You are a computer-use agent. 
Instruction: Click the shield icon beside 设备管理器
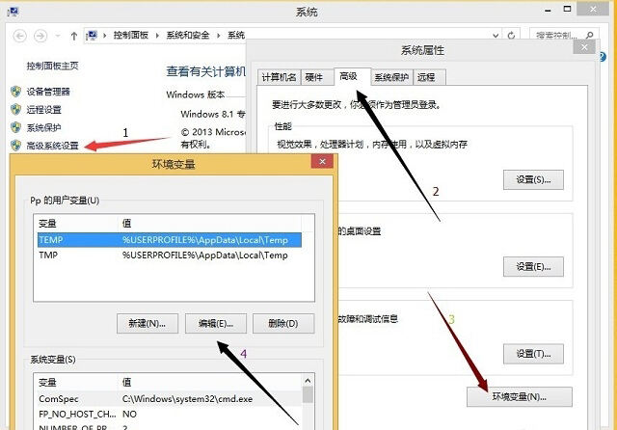coord(15,92)
